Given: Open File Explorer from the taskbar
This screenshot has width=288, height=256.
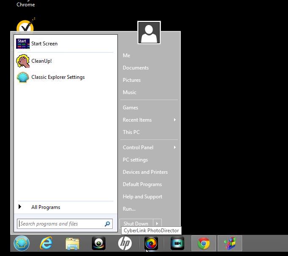Looking at the screenshot, I should point(72,243).
